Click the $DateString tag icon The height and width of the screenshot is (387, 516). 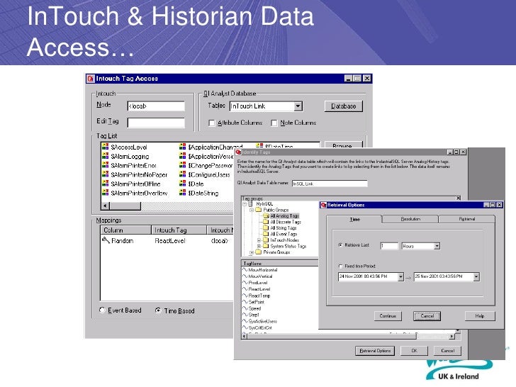(x=183, y=193)
